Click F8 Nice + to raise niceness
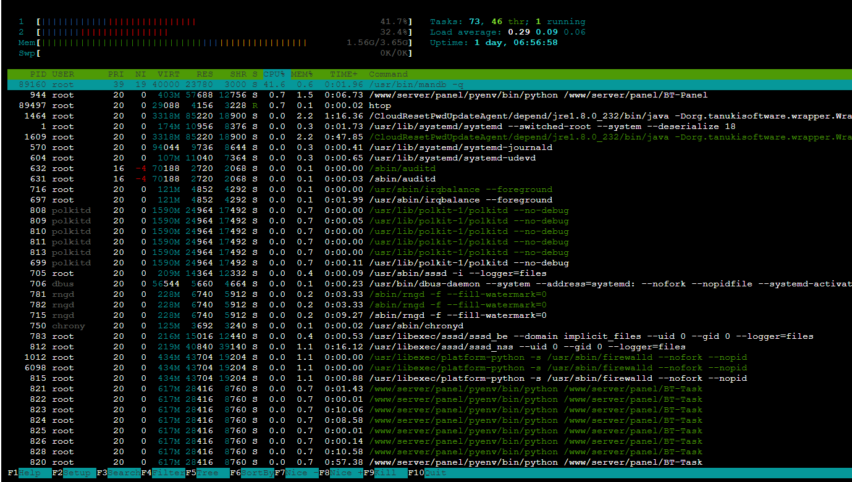This screenshot has width=852, height=482. (x=341, y=473)
